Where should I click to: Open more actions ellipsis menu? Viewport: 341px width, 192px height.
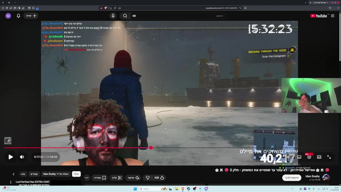[87, 178]
